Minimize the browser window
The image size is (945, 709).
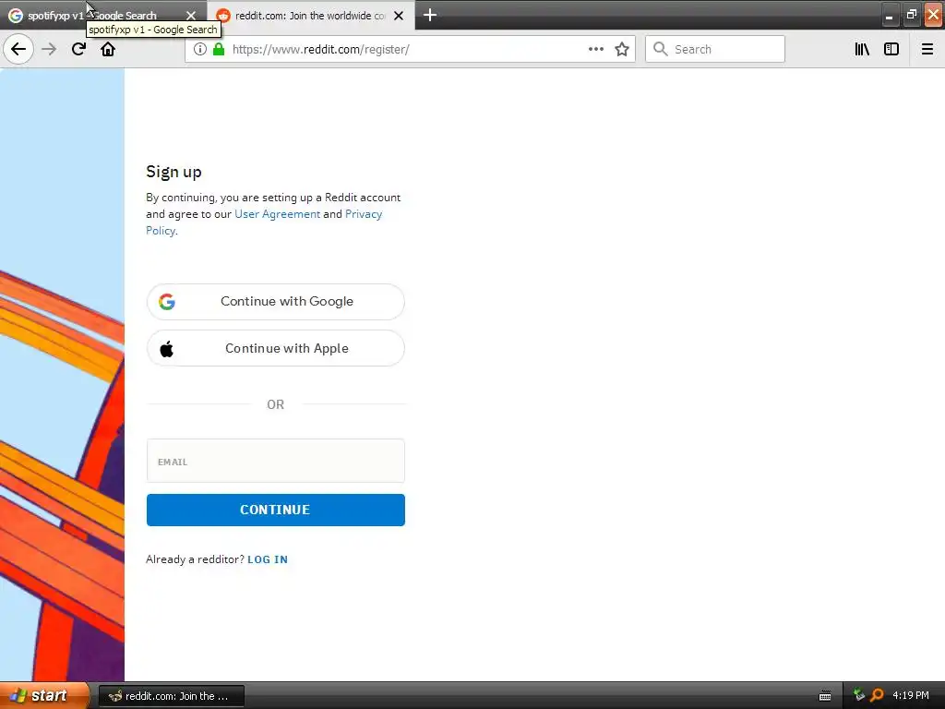pyautogui.click(x=889, y=16)
